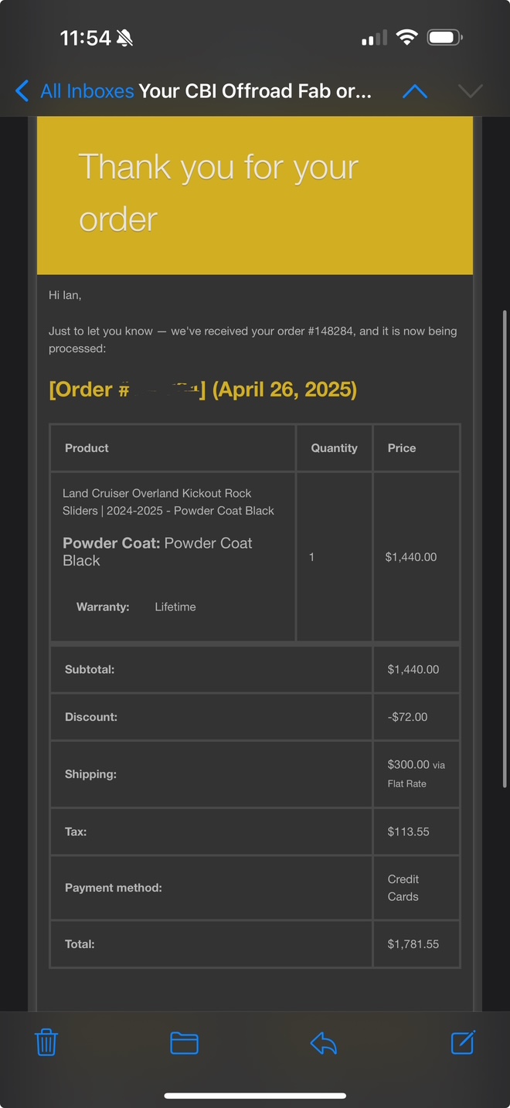Tap the Land Cruiser Rock Sliders product name
This screenshot has height=1108, width=510.
point(168,501)
